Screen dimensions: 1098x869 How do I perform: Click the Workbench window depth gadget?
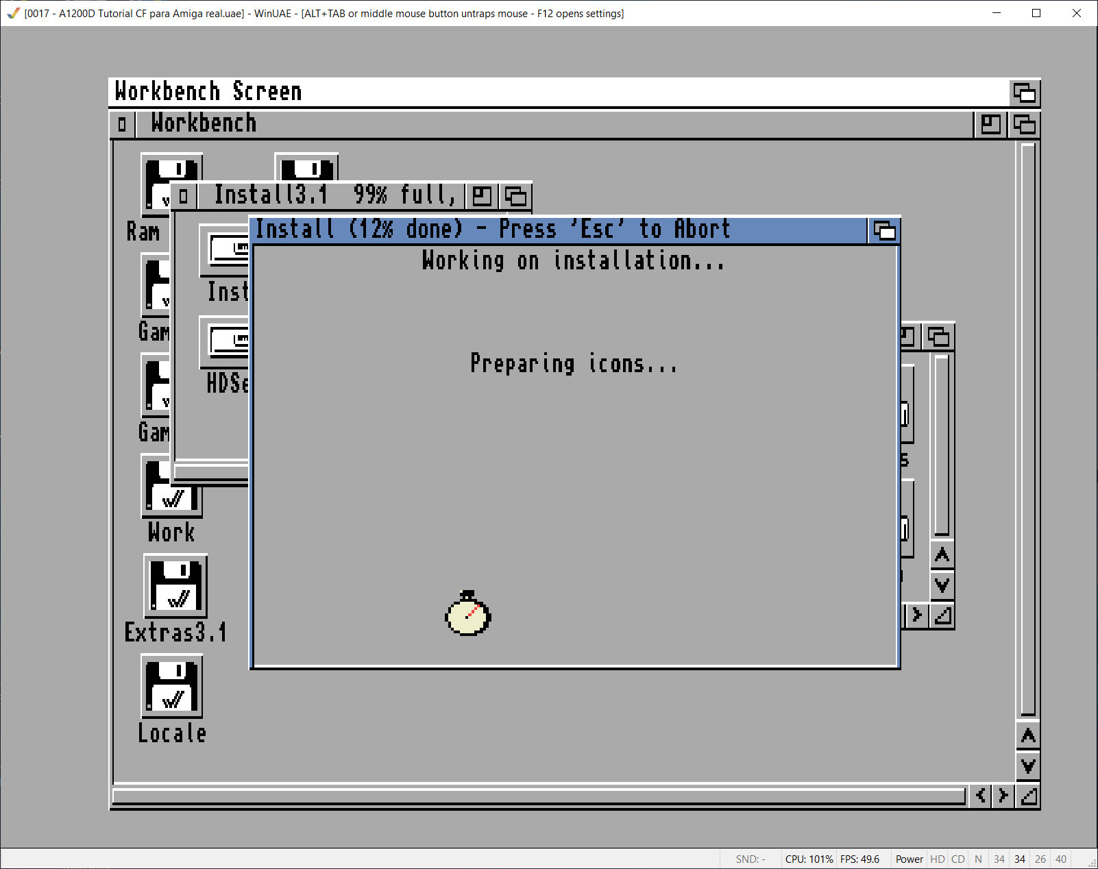[x=1024, y=125]
